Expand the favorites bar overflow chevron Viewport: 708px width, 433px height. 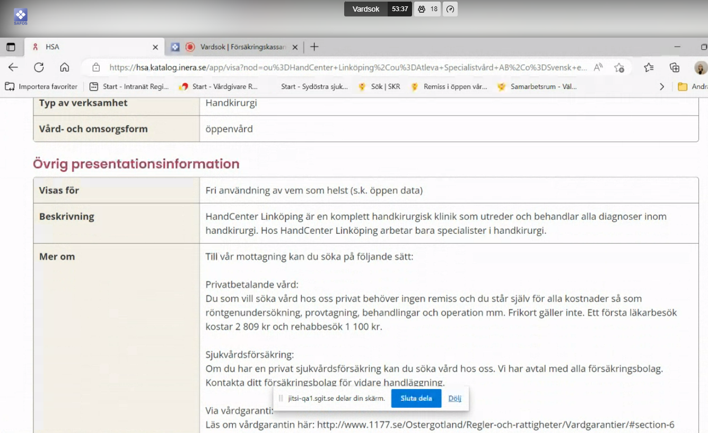(661, 86)
